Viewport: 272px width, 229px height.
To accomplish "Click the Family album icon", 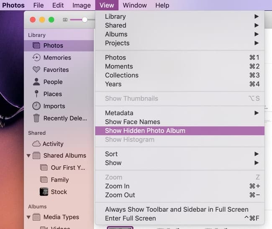I will pos(44,180).
